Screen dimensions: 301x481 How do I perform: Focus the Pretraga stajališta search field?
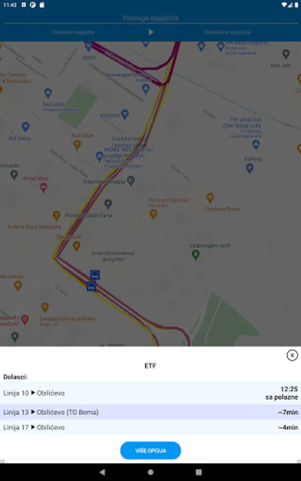point(150,18)
